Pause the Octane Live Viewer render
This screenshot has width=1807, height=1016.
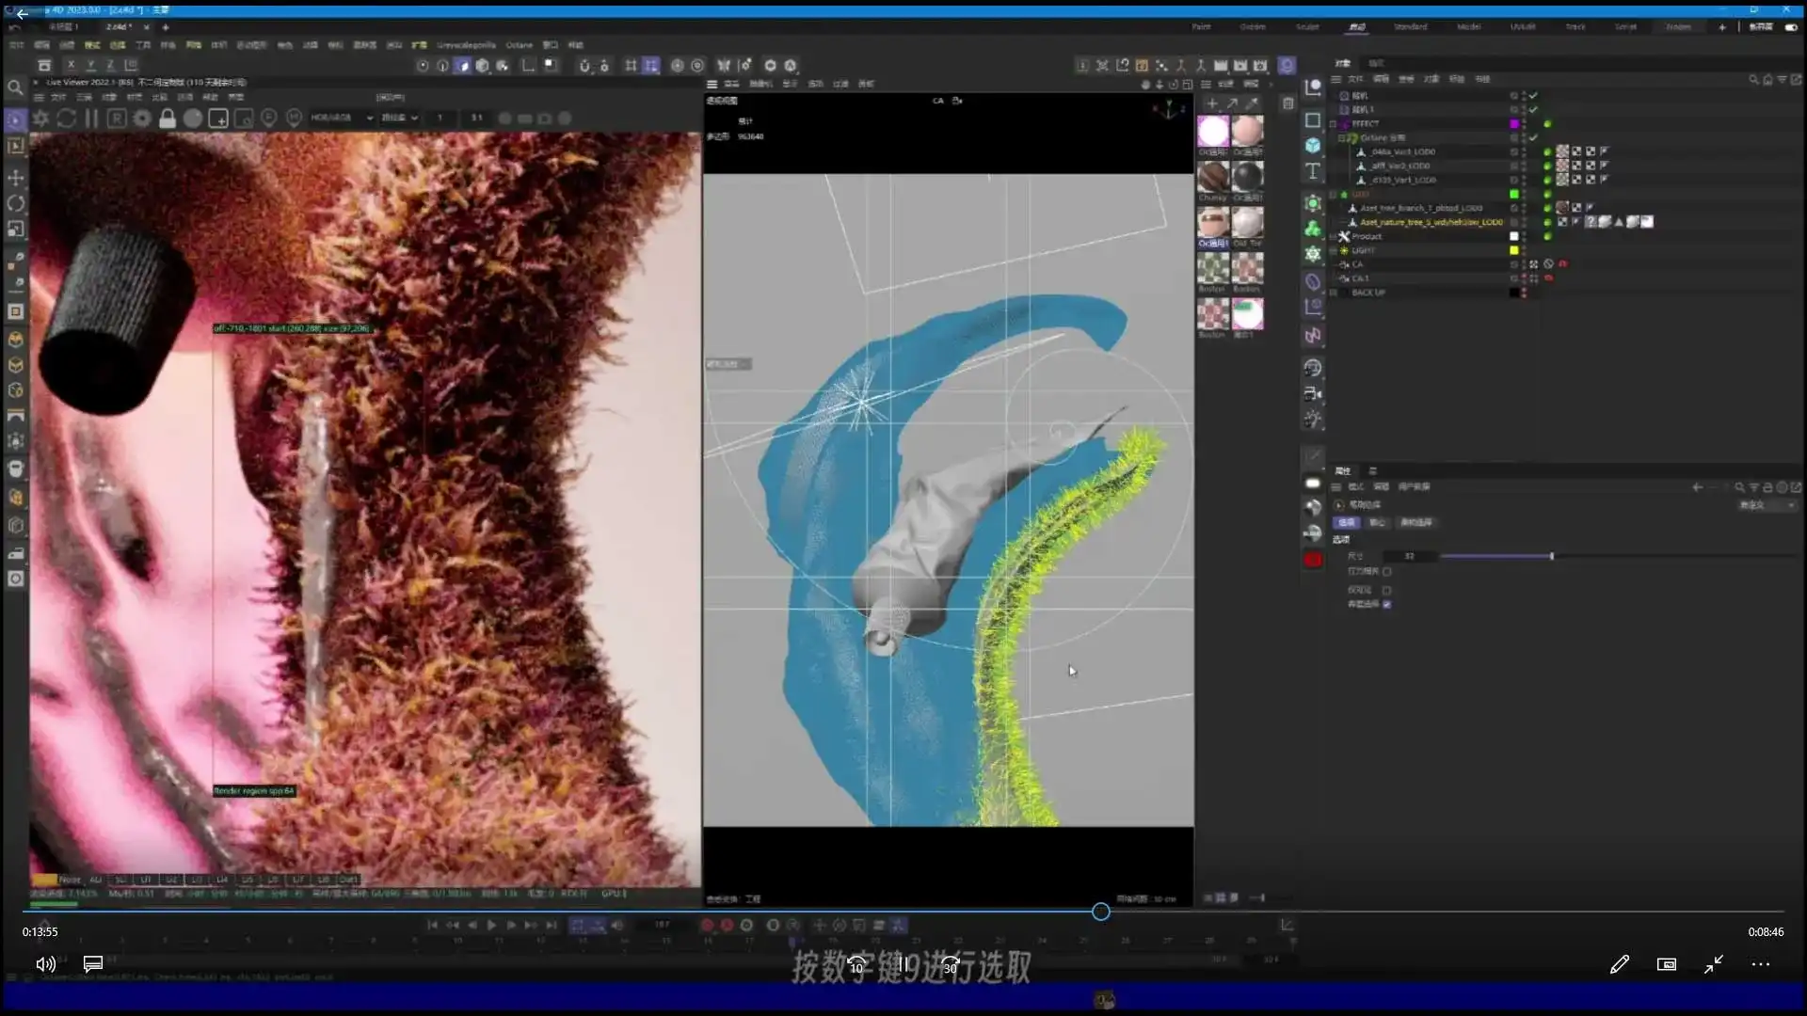pyautogui.click(x=91, y=119)
